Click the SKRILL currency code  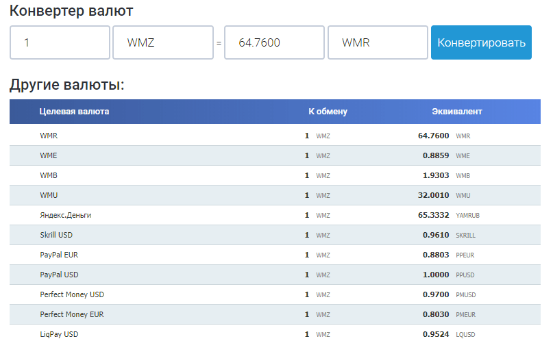pos(465,236)
